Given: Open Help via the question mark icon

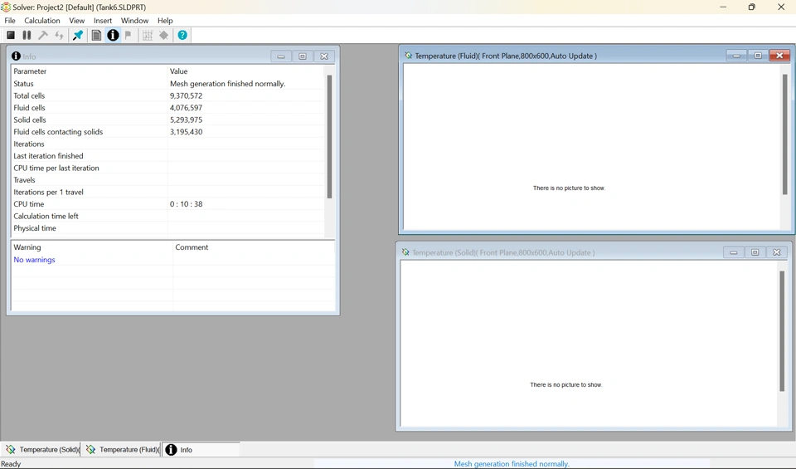Looking at the screenshot, I should 182,35.
